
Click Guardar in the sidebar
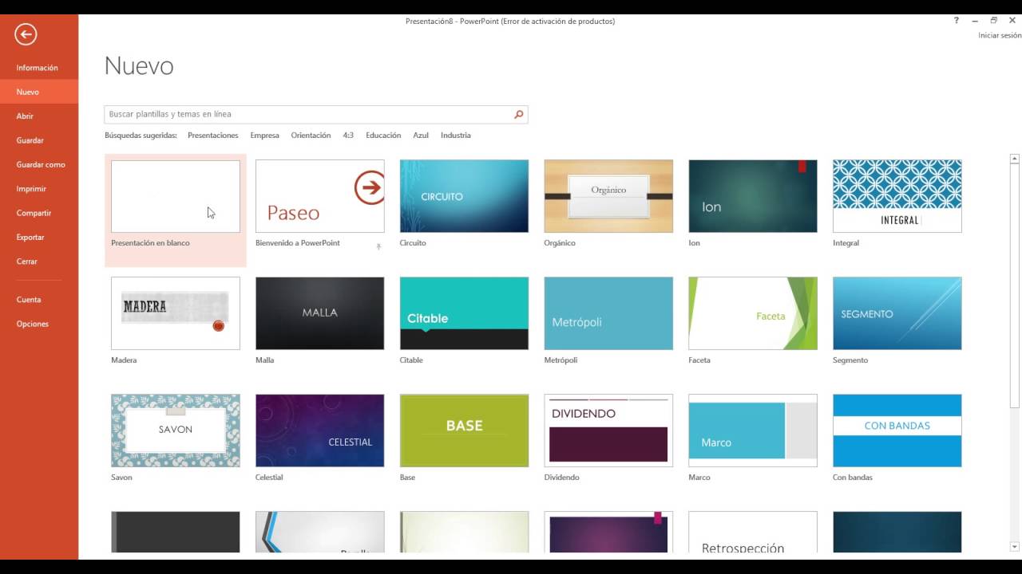click(x=30, y=140)
